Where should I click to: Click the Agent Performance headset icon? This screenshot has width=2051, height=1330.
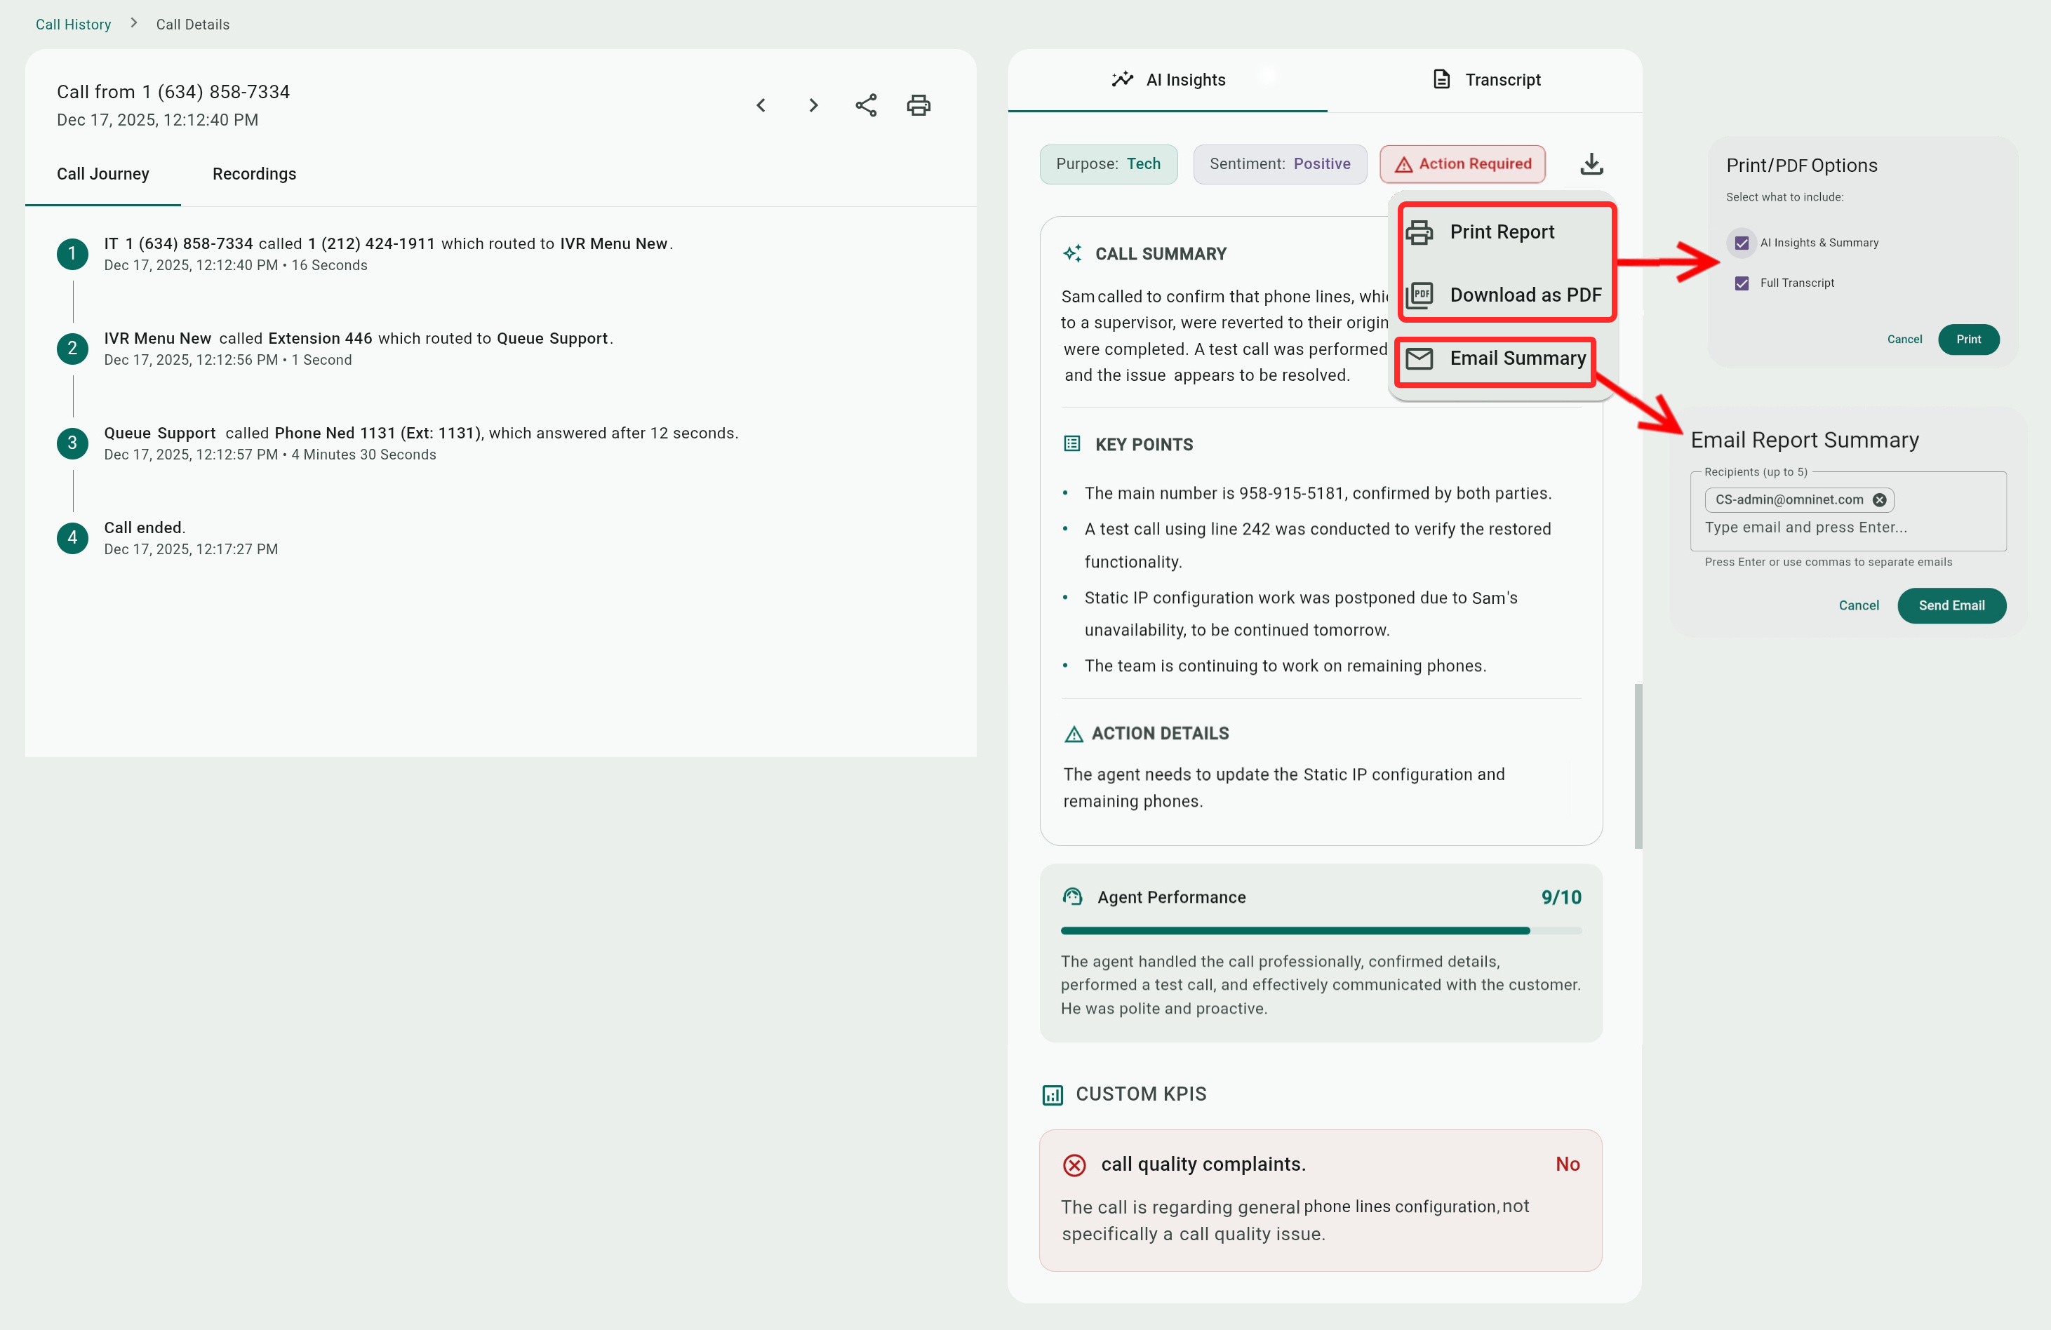point(1072,896)
